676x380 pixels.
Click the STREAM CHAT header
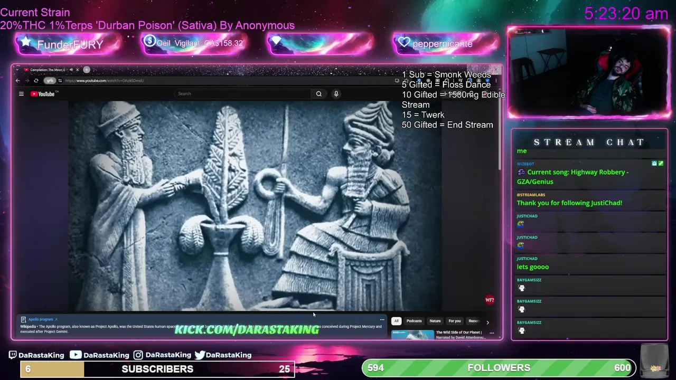[589, 142]
